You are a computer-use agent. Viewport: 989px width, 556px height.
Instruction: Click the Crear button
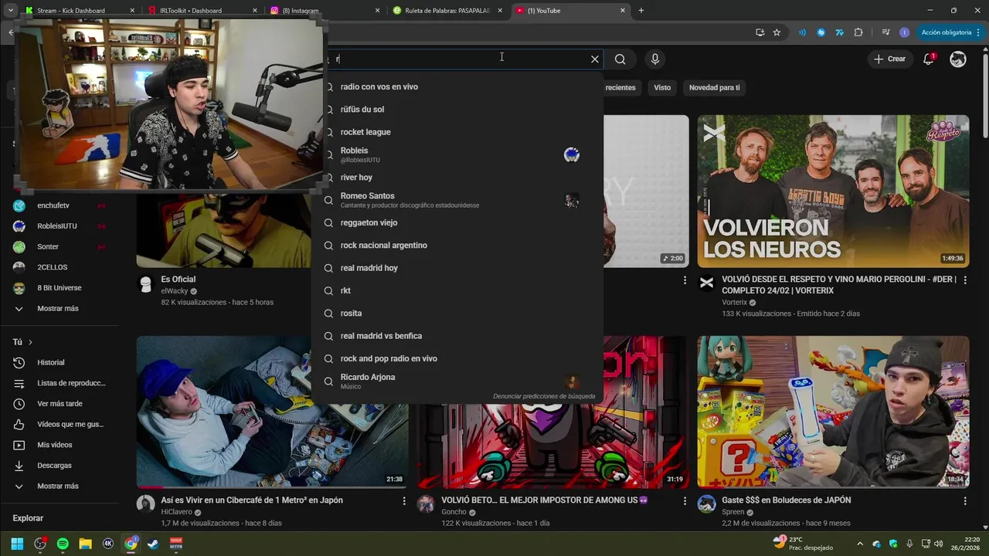(x=889, y=59)
